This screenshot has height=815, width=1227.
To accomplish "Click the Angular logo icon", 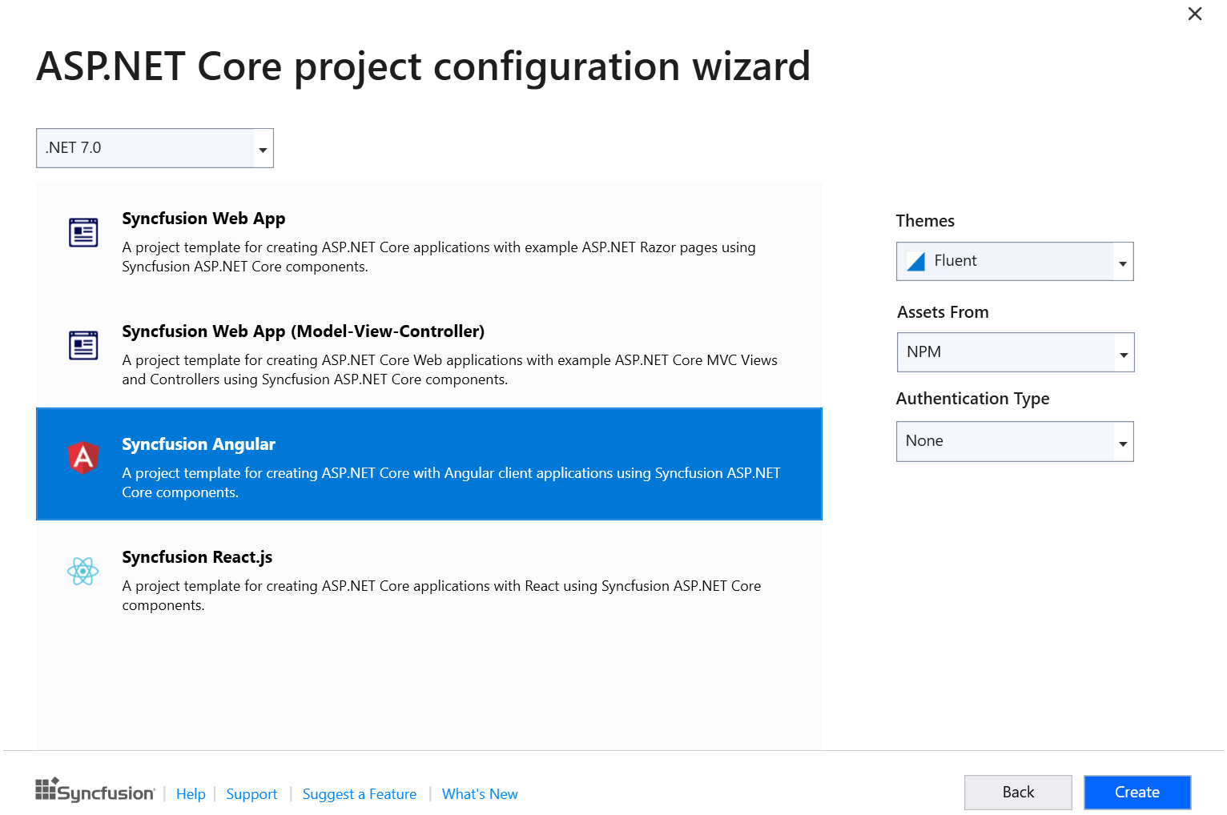I will click(83, 458).
